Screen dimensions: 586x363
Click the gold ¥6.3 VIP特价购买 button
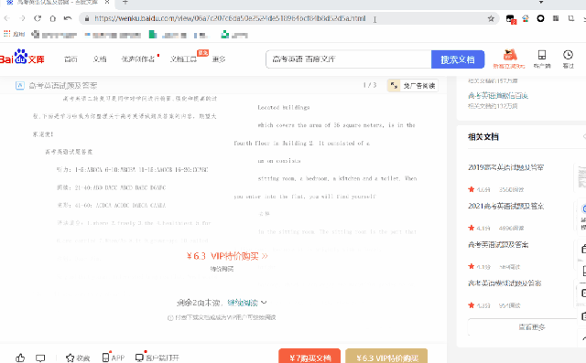386,357
